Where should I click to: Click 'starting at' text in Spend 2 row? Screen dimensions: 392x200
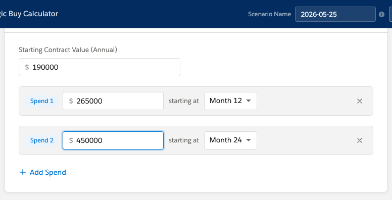[x=184, y=140]
